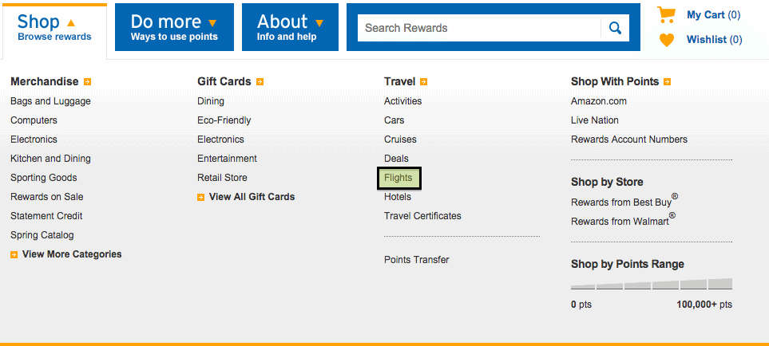Image resolution: width=769 pixels, height=346 pixels.
Task: Click the magnifying glass search icon
Action: click(x=615, y=28)
